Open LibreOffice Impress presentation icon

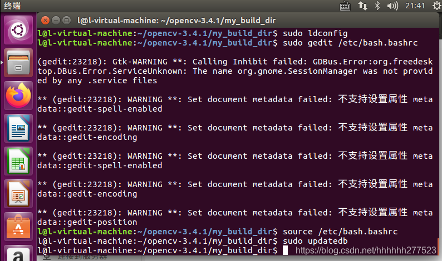(x=18, y=194)
